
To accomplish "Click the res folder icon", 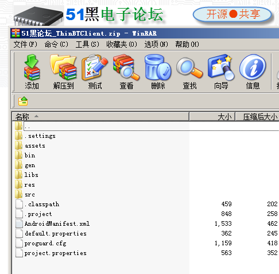I will (x=19, y=184).
